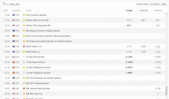Image resolution: width=169 pixels, height=99 pixels.
Task: Open the BoE MPC Meeting Minutes event
Action: click(37, 83)
